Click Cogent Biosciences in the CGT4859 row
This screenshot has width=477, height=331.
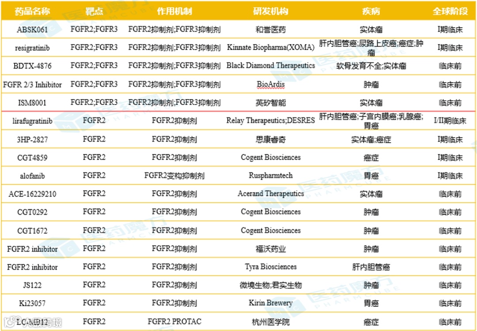[x=270, y=157]
